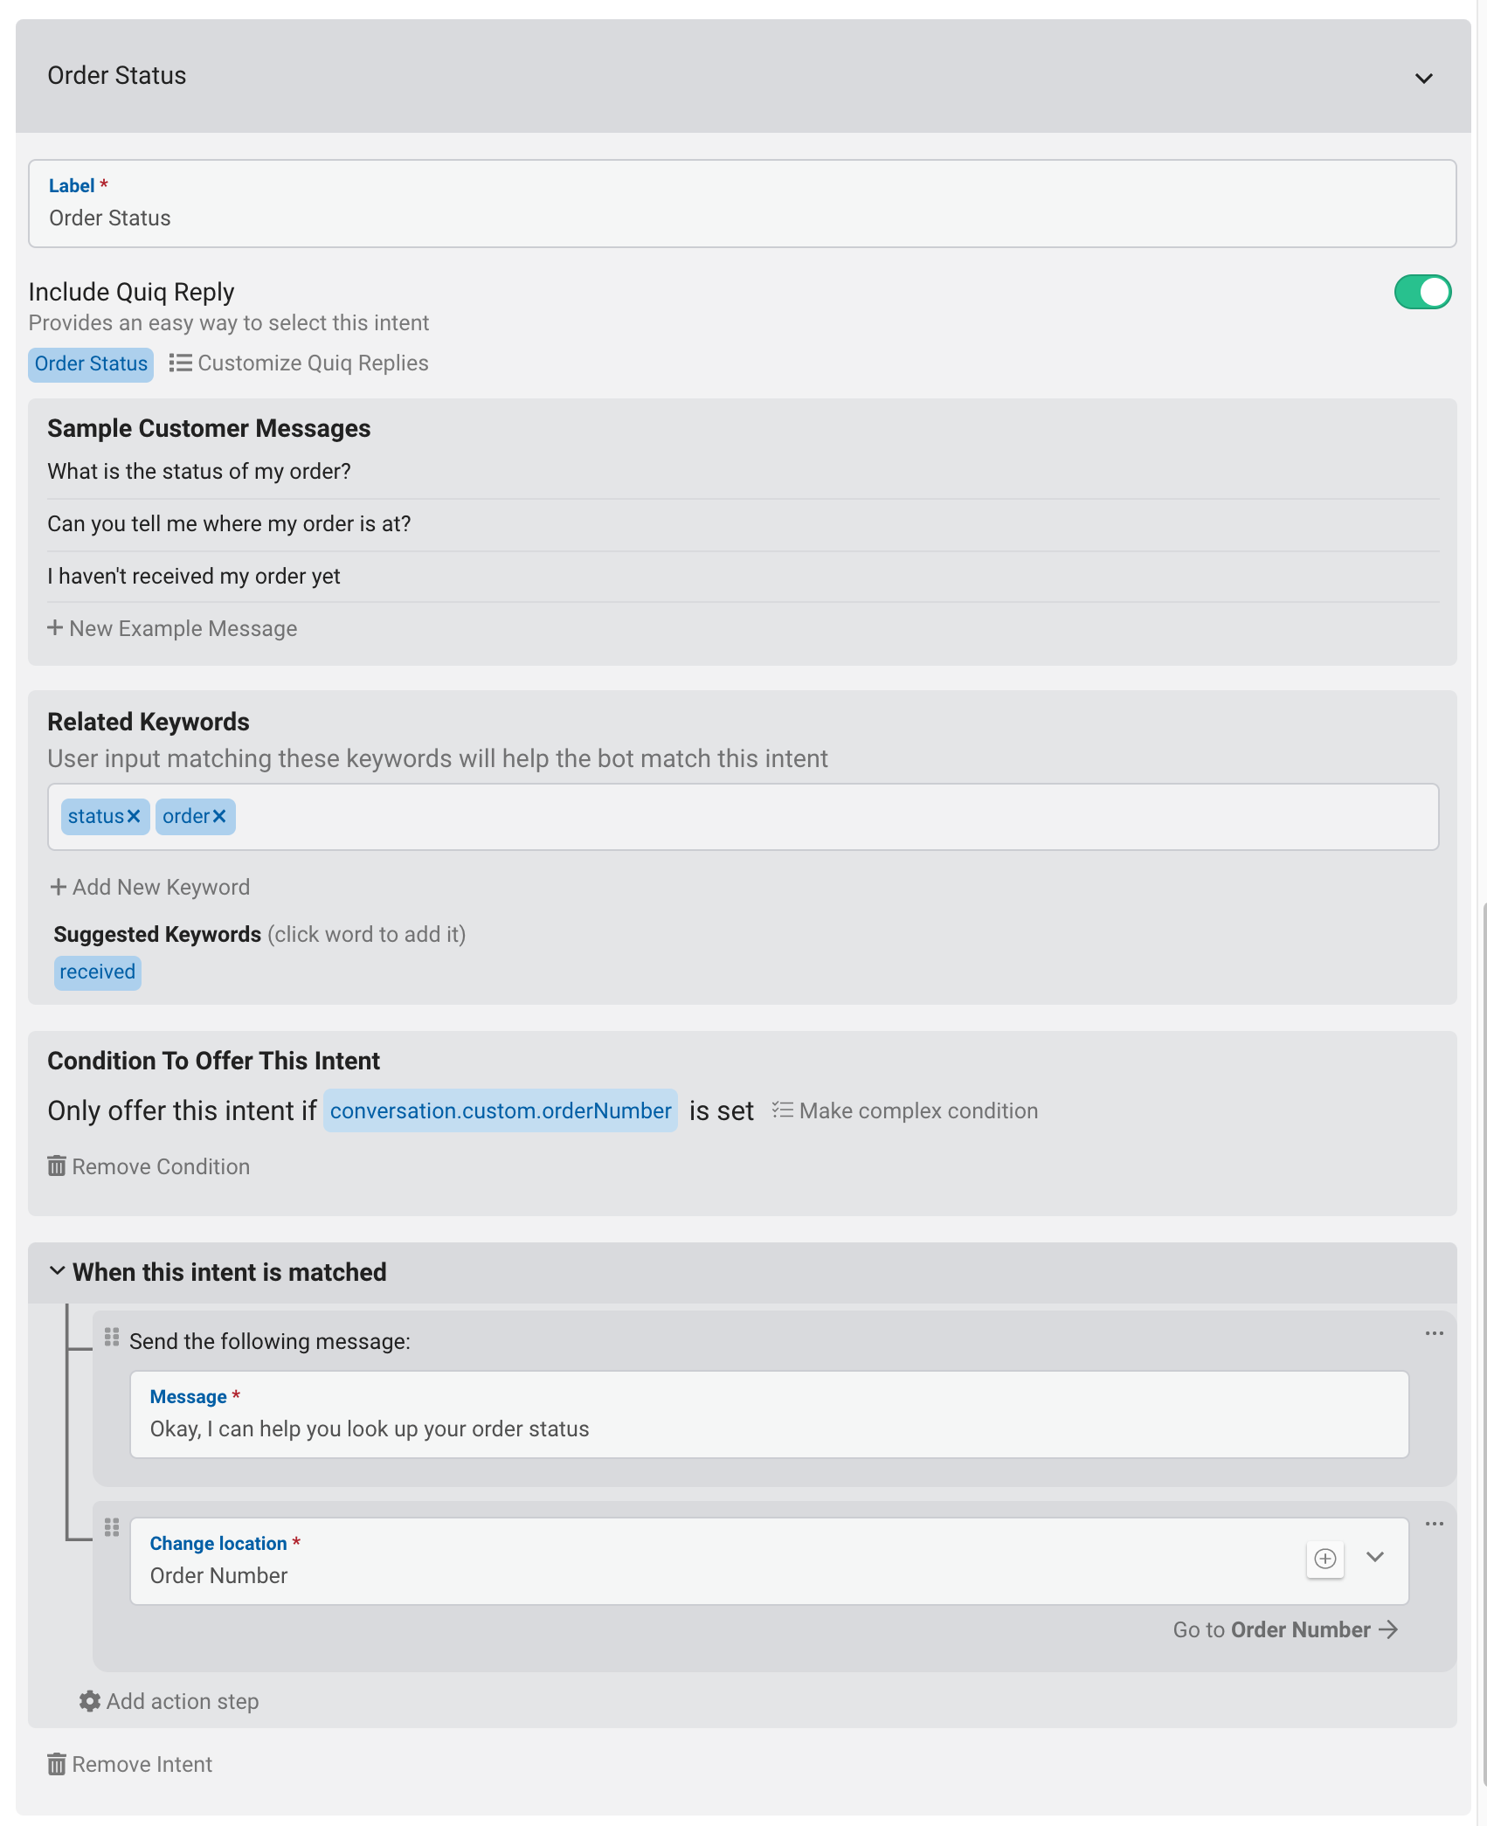Screen dimensions: 1487x1826
Task: Open the more options menu for Send message step
Action: [1434, 1333]
